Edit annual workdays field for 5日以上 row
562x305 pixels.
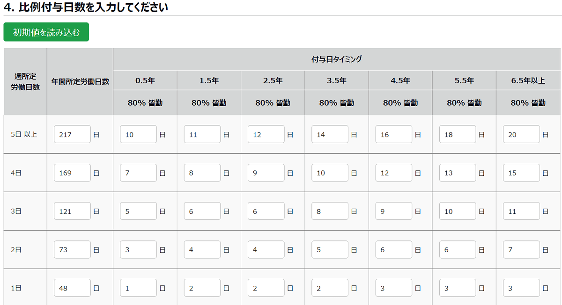click(72, 134)
